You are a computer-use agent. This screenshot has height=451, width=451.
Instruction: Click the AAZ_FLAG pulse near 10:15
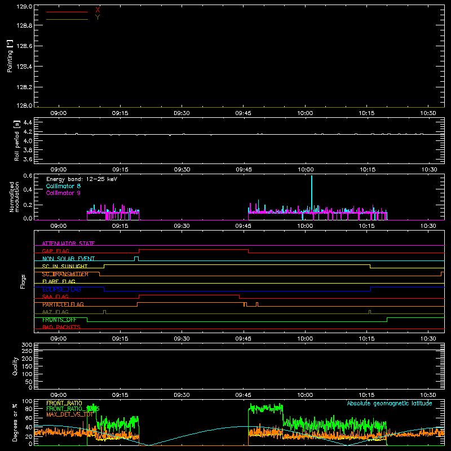[370, 312]
